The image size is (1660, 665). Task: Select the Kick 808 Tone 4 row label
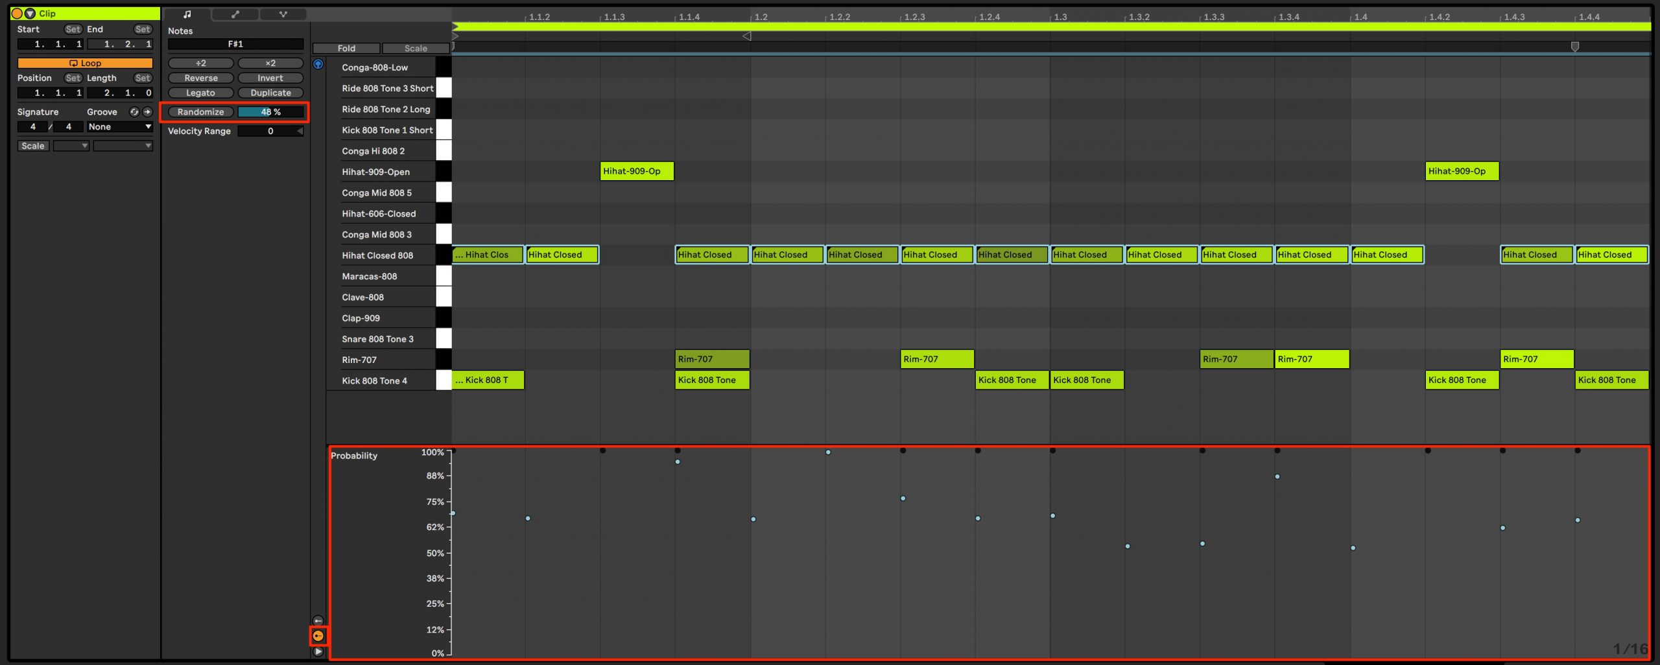pyautogui.click(x=388, y=380)
